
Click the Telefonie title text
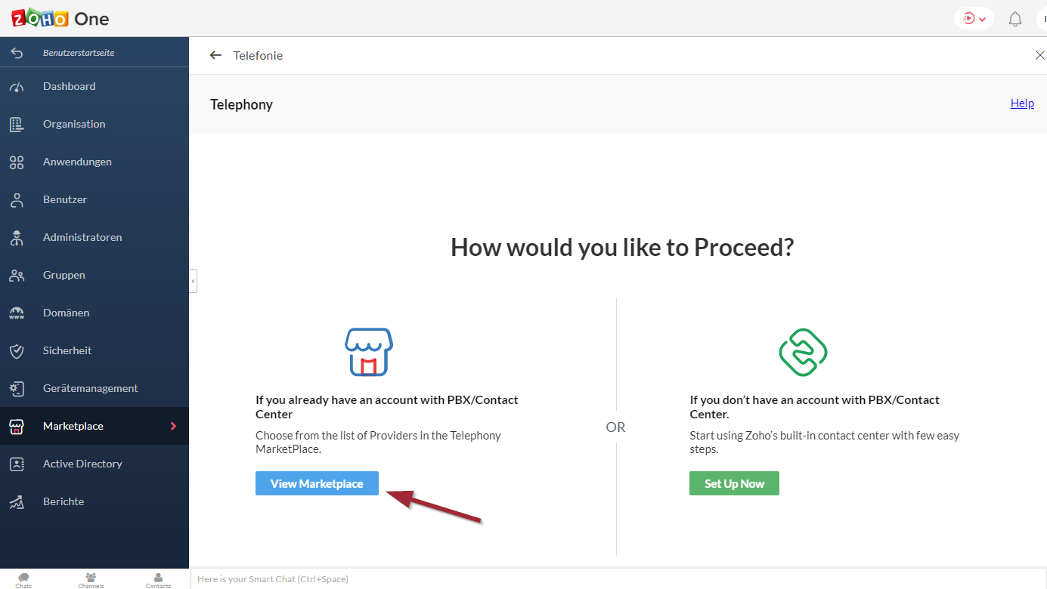tap(258, 55)
